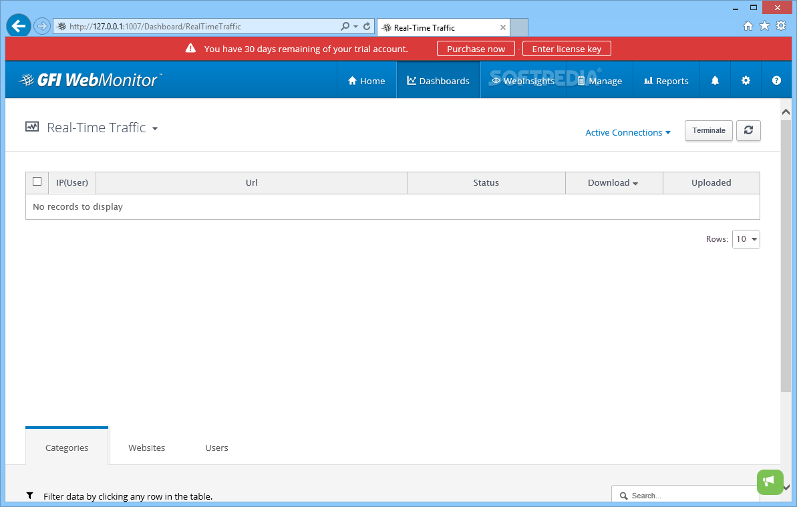
Task: Click the page scrollbar up arrow
Action: [786, 112]
